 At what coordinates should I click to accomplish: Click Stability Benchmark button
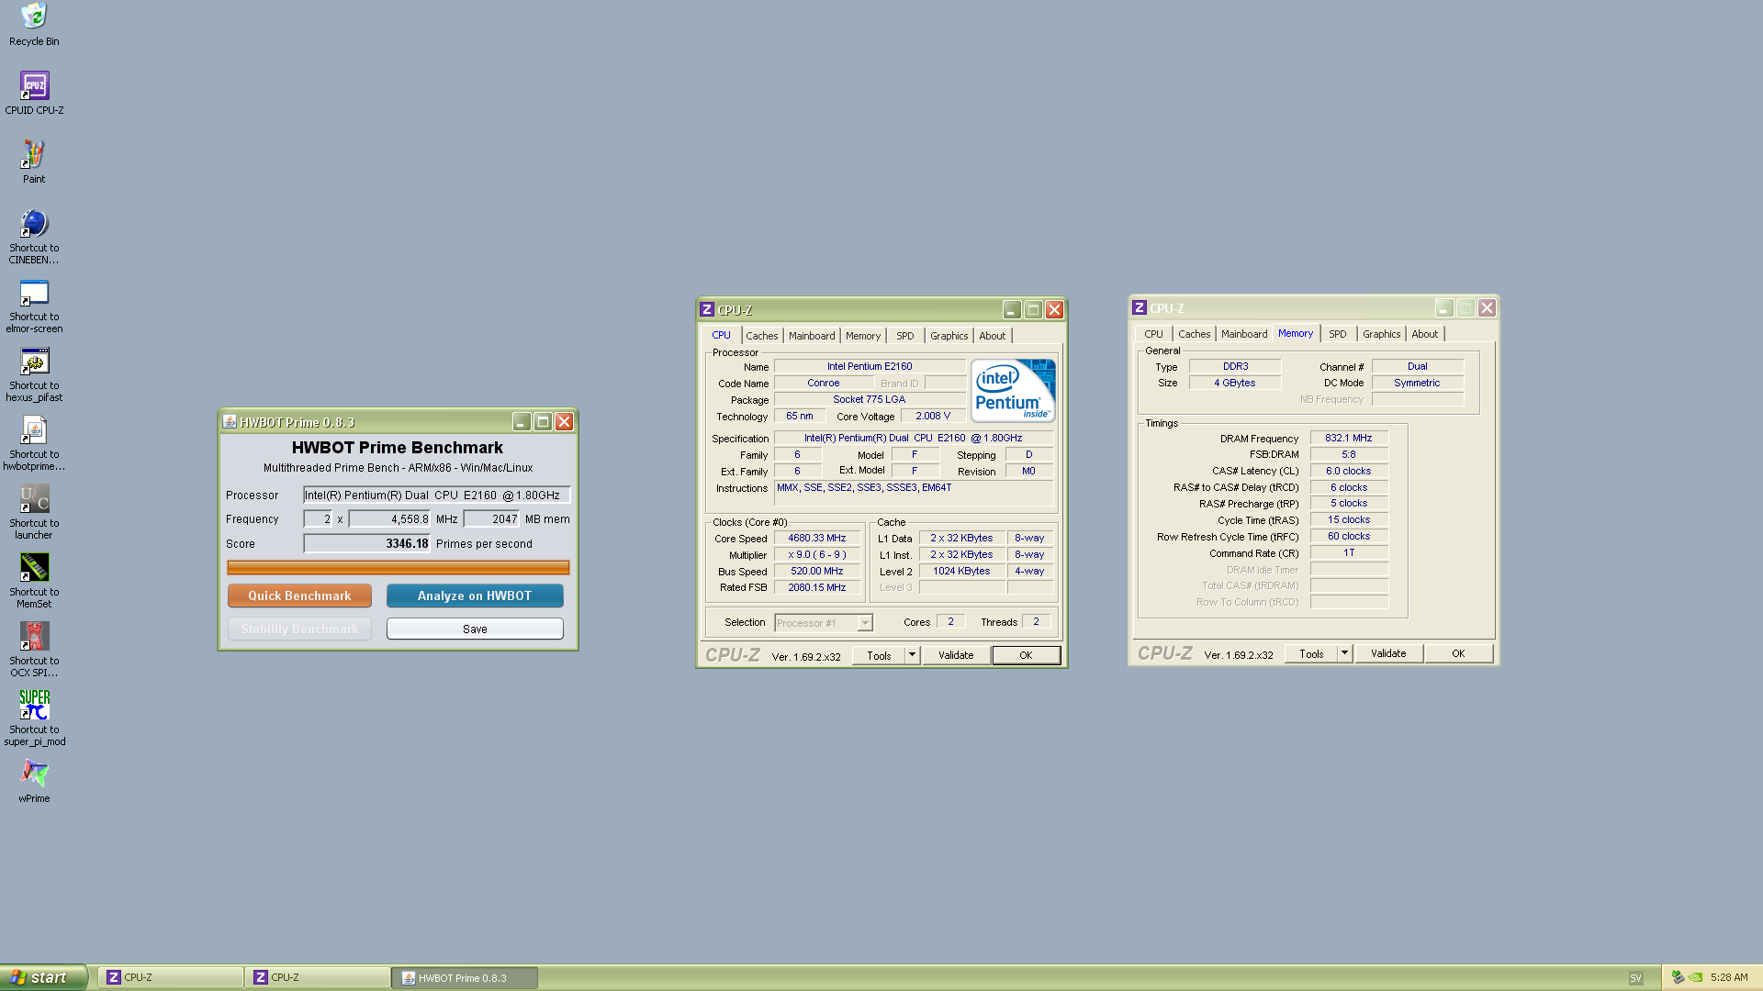tap(299, 629)
